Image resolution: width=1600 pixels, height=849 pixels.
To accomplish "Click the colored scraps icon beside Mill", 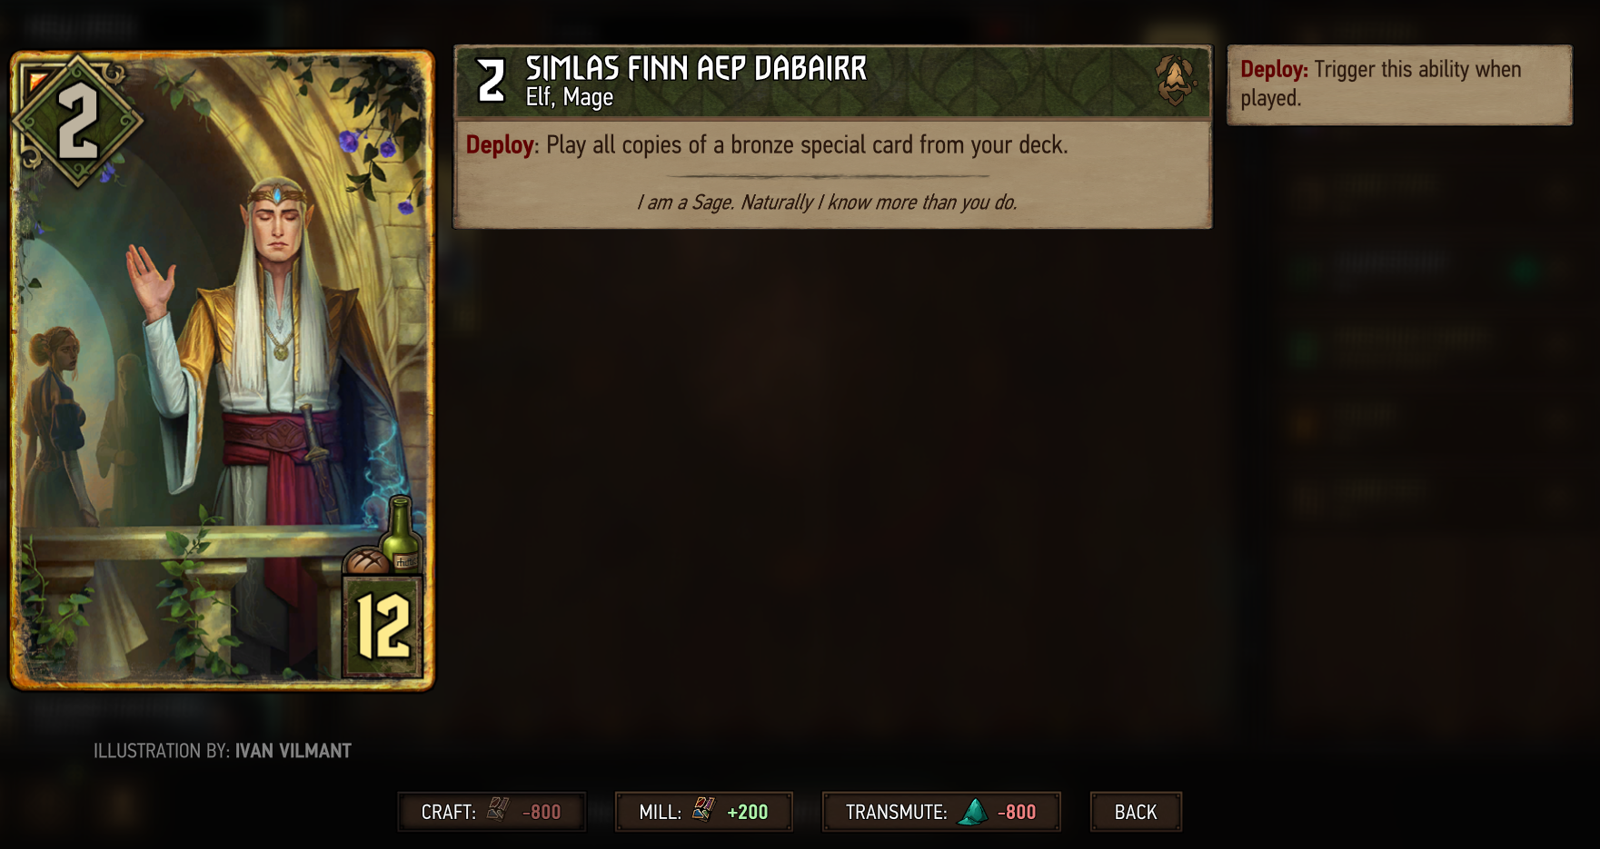I will pos(703,809).
